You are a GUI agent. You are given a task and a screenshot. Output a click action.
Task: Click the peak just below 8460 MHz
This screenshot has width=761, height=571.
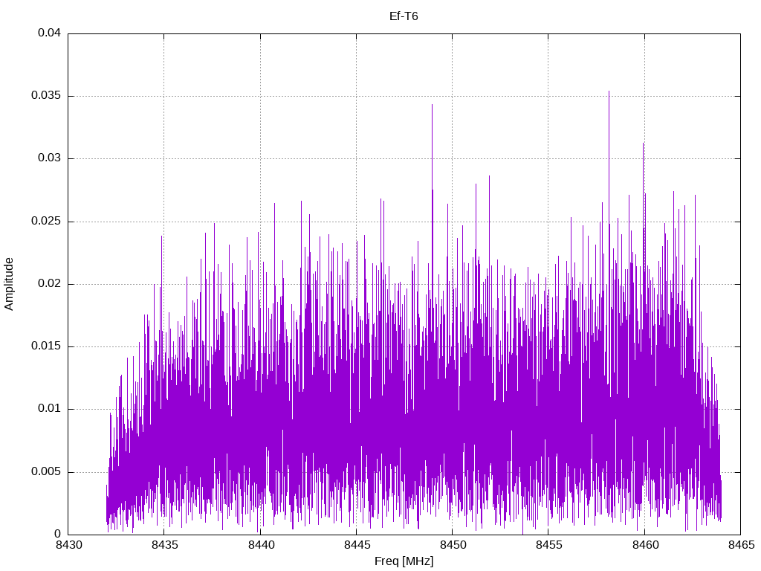pyautogui.click(x=643, y=145)
